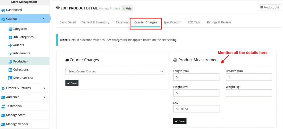283x129 pixels.
Task: Open the Specification tab
Action: click(x=172, y=22)
